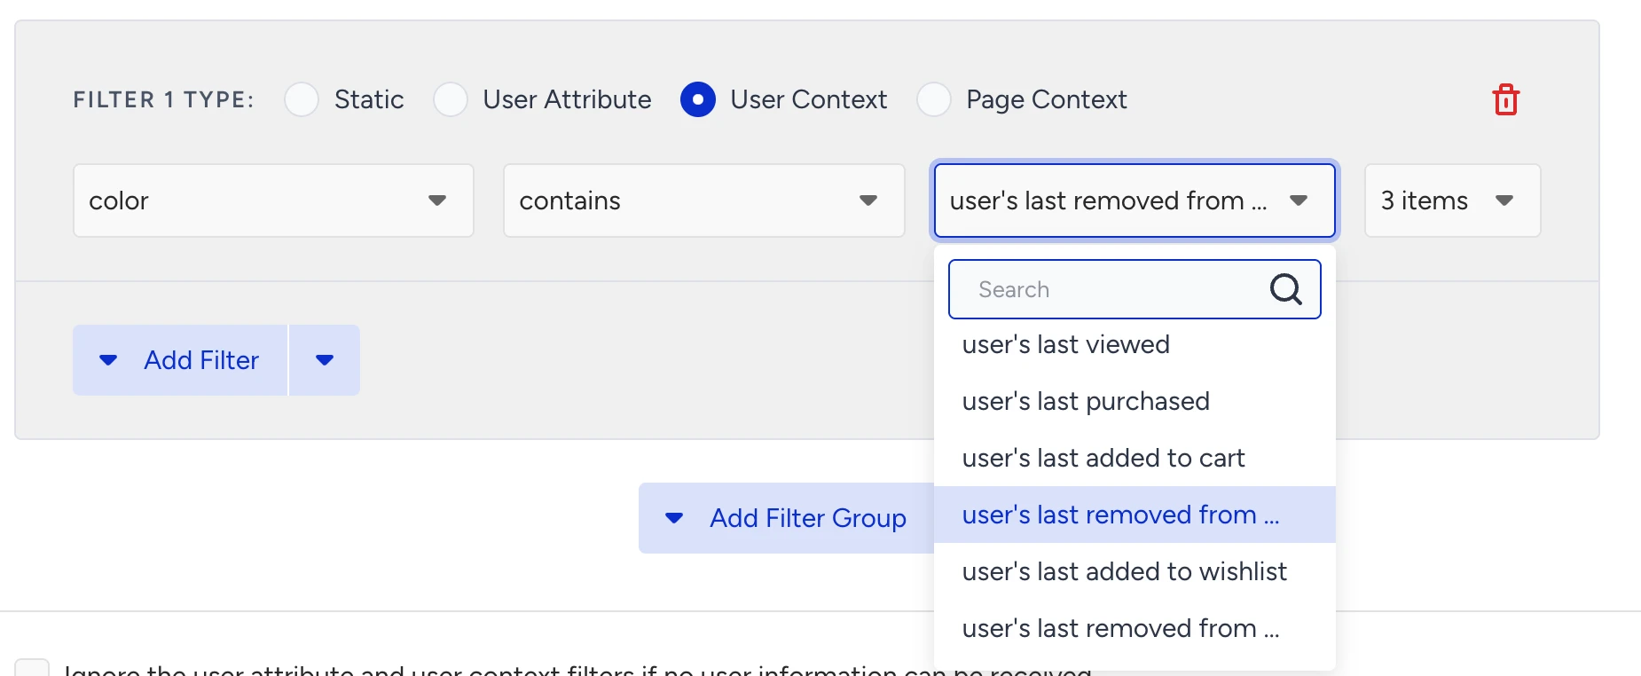
Task: Pick "user's last viewed" from the list
Action: point(1135,344)
